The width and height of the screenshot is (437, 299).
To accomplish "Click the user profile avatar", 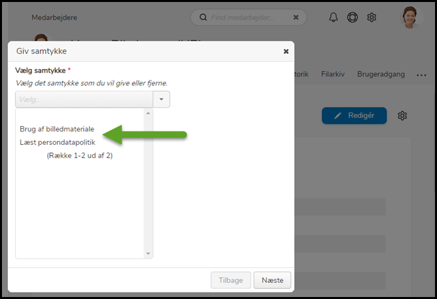I will pos(412,17).
